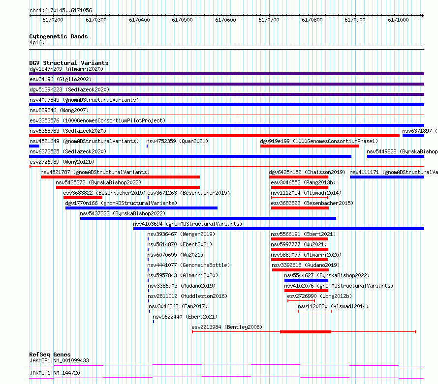Select nsv3386903 (Audano2019) label
Image resolution: width=438 pixels, height=384 pixels.
pyautogui.click(x=182, y=286)
